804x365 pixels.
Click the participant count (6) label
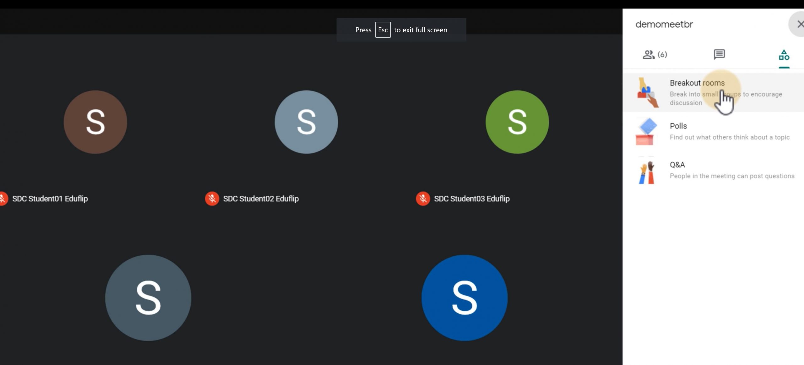click(662, 55)
